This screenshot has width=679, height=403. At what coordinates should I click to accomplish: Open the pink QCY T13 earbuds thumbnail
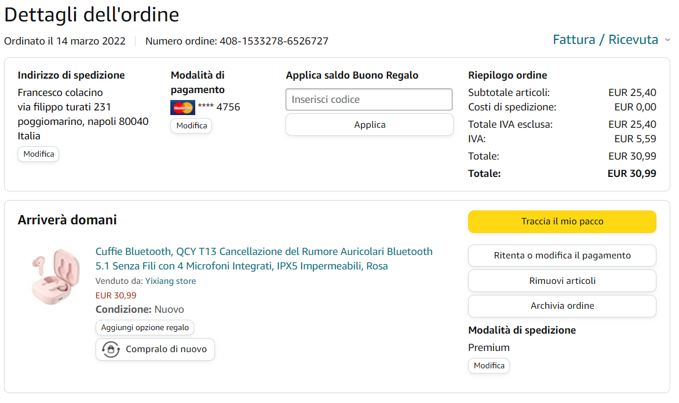(x=55, y=276)
